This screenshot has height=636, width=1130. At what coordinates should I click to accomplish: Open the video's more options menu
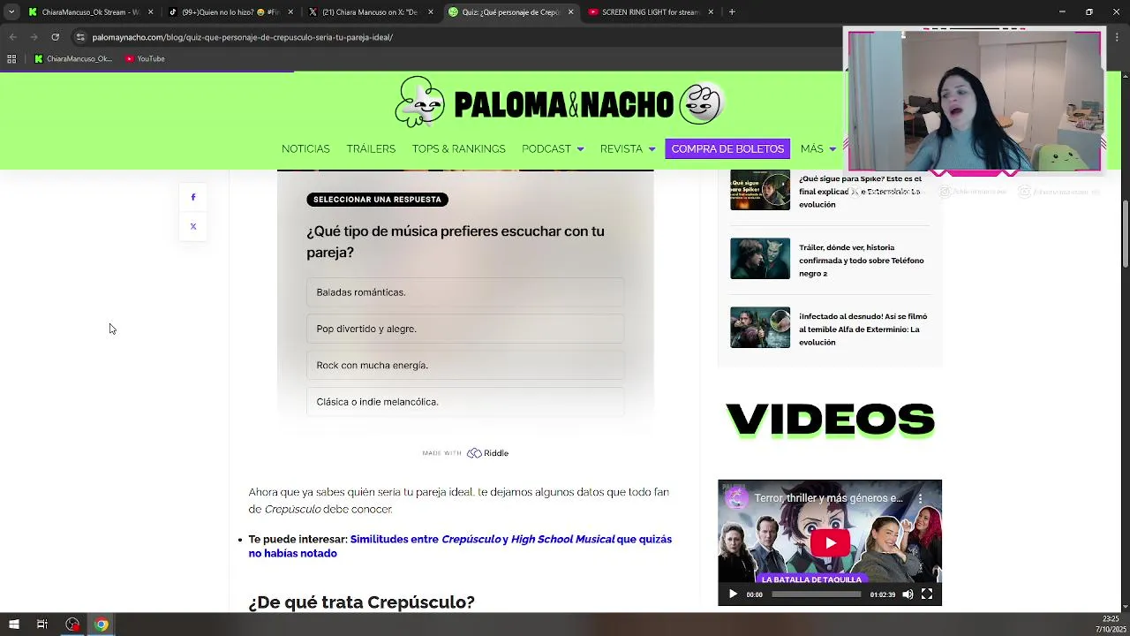(x=920, y=498)
